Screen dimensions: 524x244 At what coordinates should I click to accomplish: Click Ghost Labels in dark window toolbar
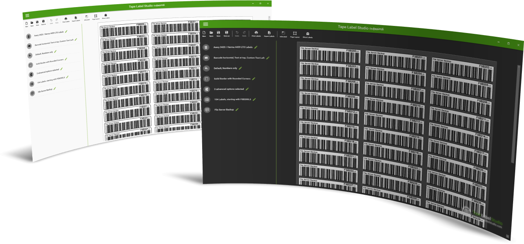(x=308, y=35)
